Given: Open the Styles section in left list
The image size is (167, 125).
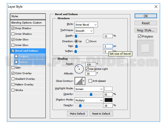Looking at the screenshot, I should tap(28, 16).
